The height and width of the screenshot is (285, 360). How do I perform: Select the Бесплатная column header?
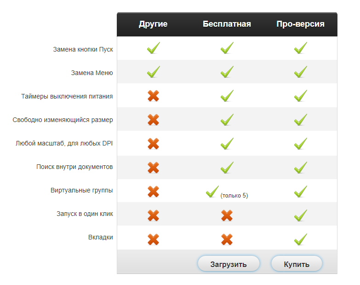(x=227, y=24)
